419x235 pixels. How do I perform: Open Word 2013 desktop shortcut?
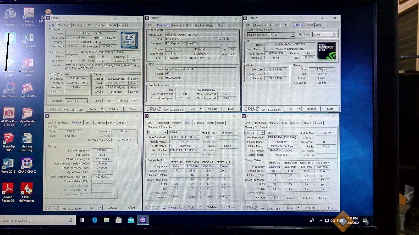[x=8, y=166]
